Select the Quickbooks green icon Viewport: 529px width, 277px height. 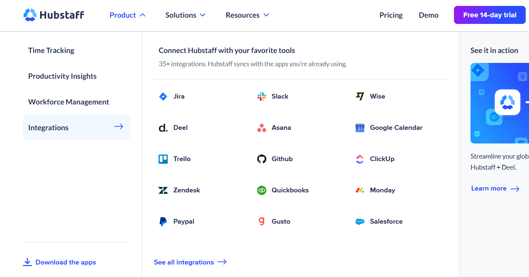coord(261,190)
